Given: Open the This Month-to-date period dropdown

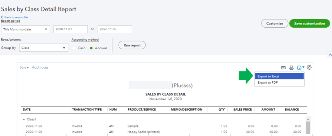Looking at the screenshot, I should pos(25,29).
